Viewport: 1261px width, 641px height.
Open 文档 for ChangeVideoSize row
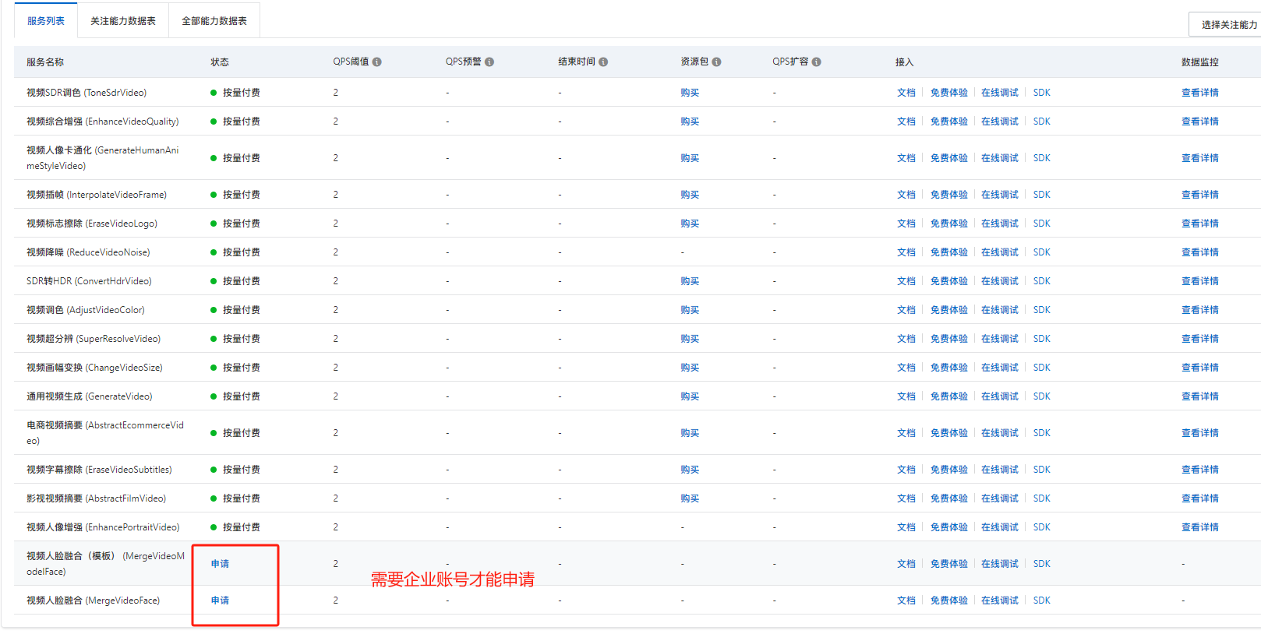click(x=906, y=368)
